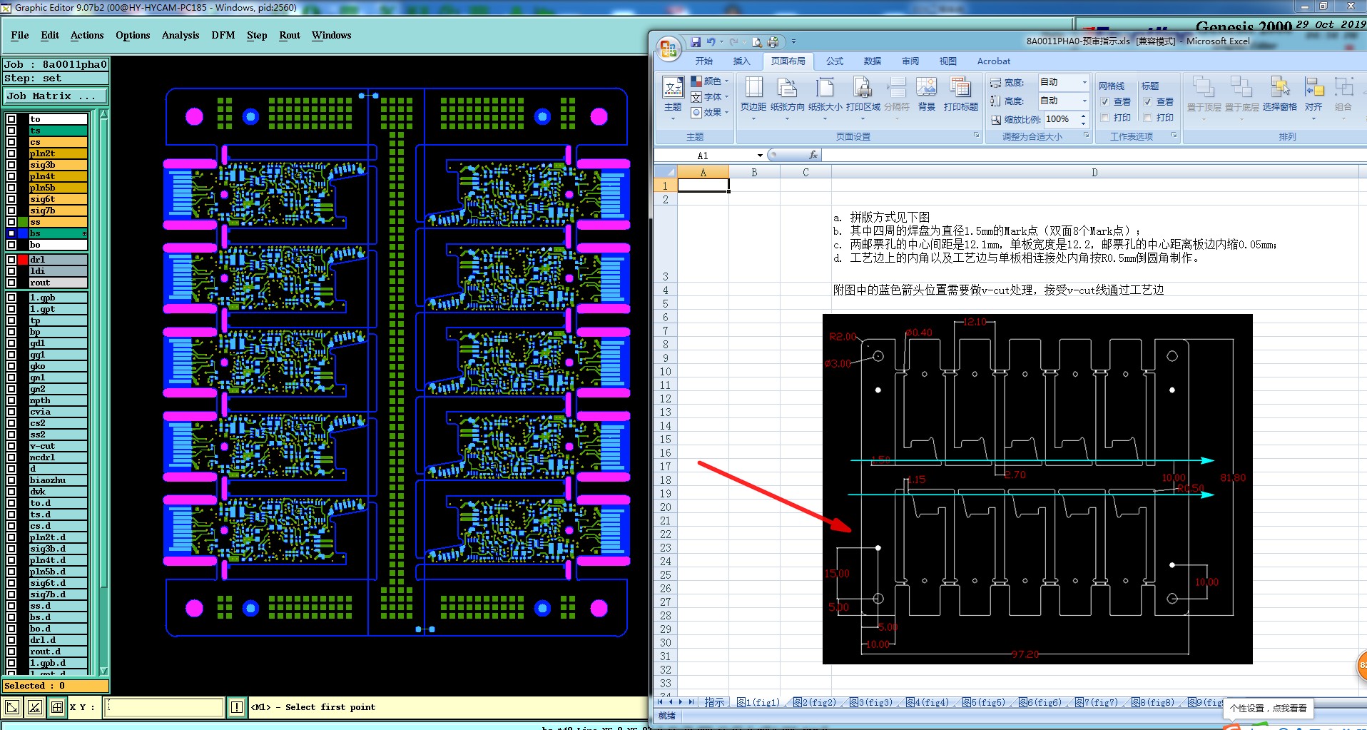Click quick print icon in Excel toolbar
1367x730 pixels.
pos(773,42)
